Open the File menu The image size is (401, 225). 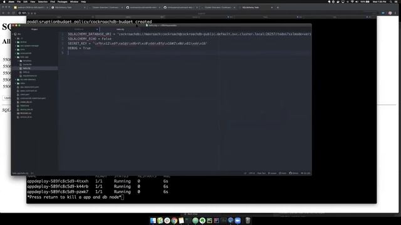19,1
